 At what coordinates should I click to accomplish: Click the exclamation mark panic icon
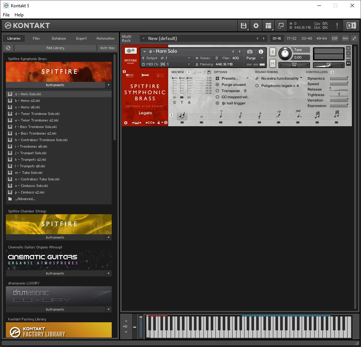point(337,25)
